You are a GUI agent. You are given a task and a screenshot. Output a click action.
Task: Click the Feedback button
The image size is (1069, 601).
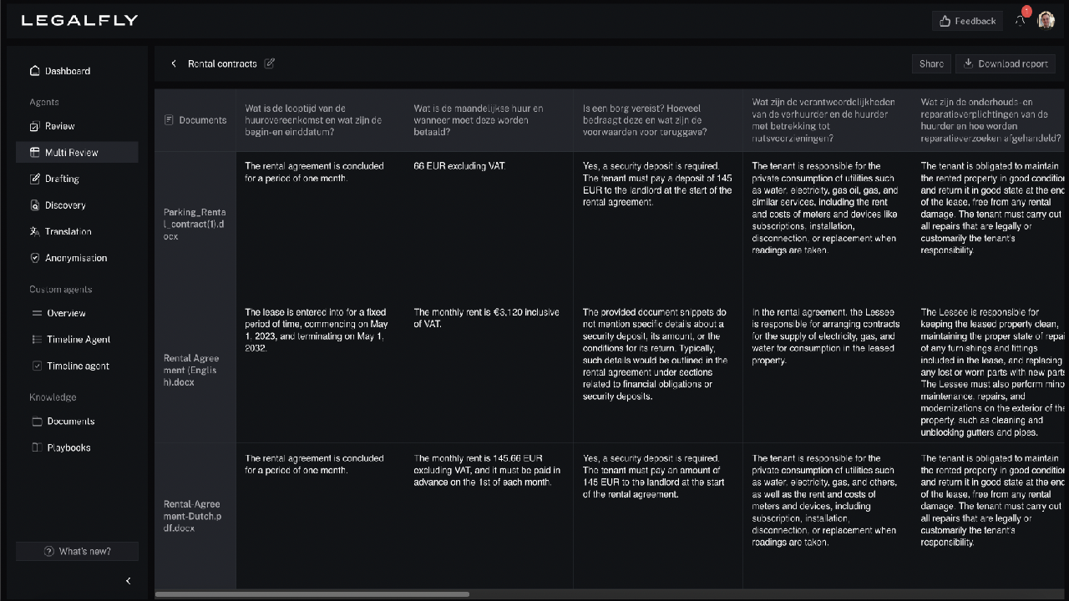coord(967,21)
